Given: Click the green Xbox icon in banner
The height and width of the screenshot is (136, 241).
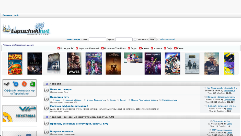Looking at the screenshot, I should pos(32,84).
